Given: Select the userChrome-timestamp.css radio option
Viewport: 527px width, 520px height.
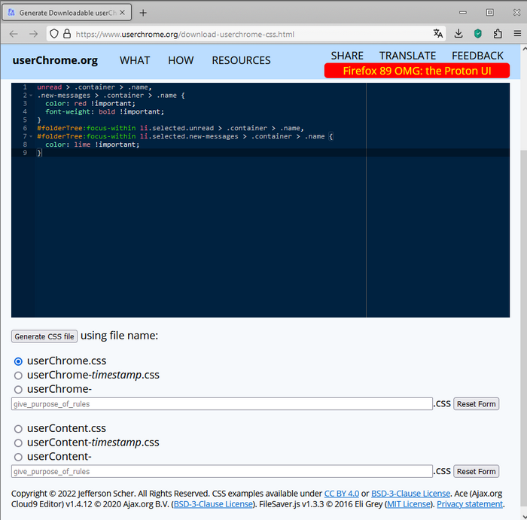Looking at the screenshot, I should pos(18,376).
